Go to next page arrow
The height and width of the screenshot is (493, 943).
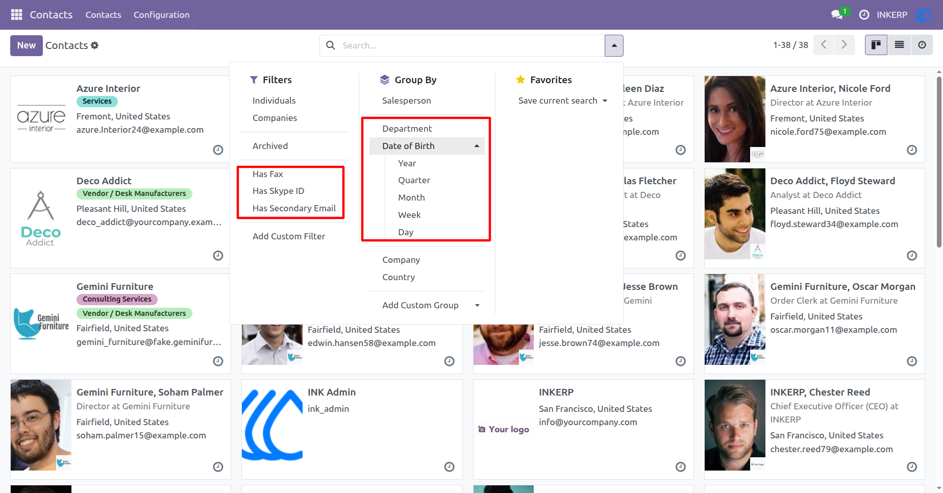(844, 45)
